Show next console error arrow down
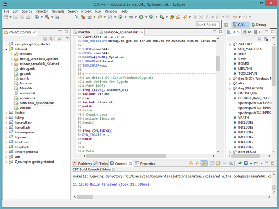This screenshot has width=279, height=209. (191, 164)
